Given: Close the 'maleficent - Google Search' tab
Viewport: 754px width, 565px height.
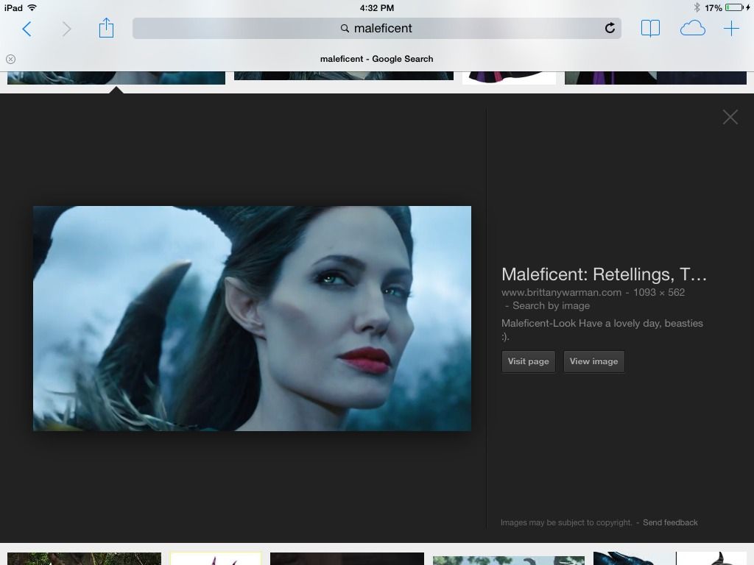Looking at the screenshot, I should click(10, 59).
